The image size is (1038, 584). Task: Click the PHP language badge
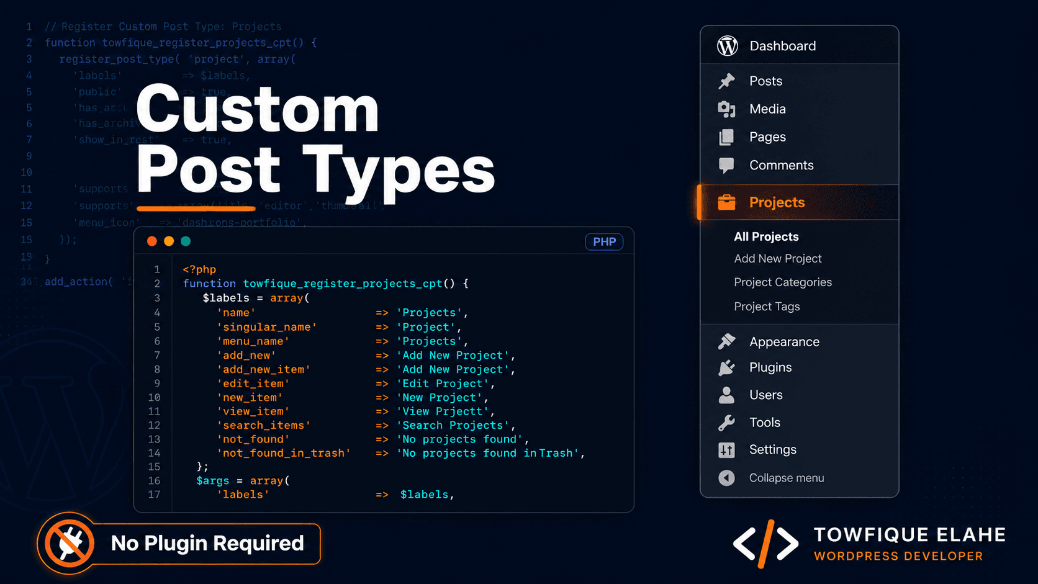[604, 242]
